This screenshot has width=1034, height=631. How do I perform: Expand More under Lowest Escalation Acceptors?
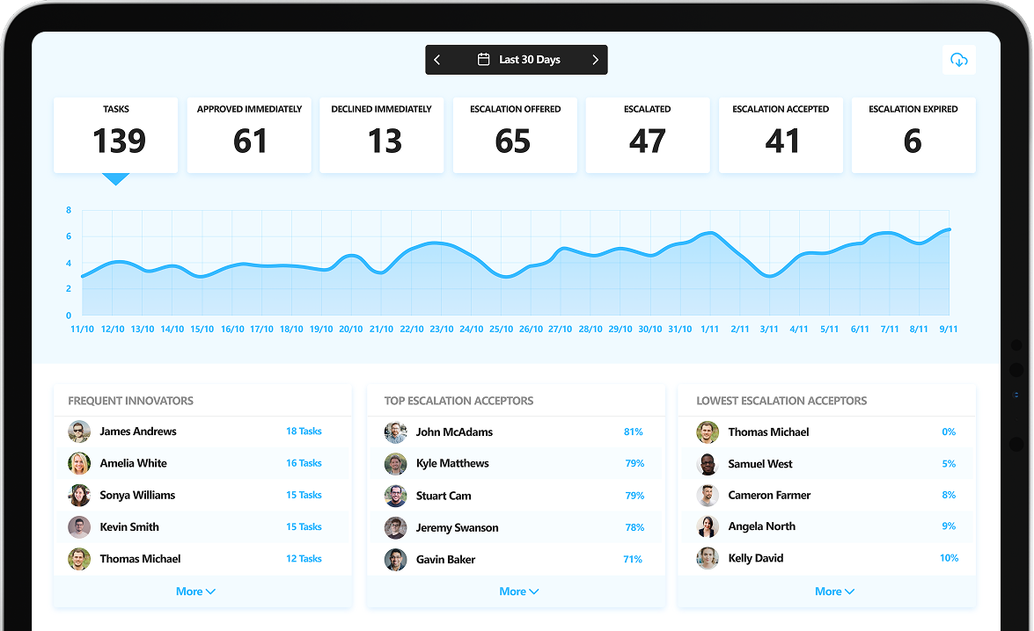point(835,591)
